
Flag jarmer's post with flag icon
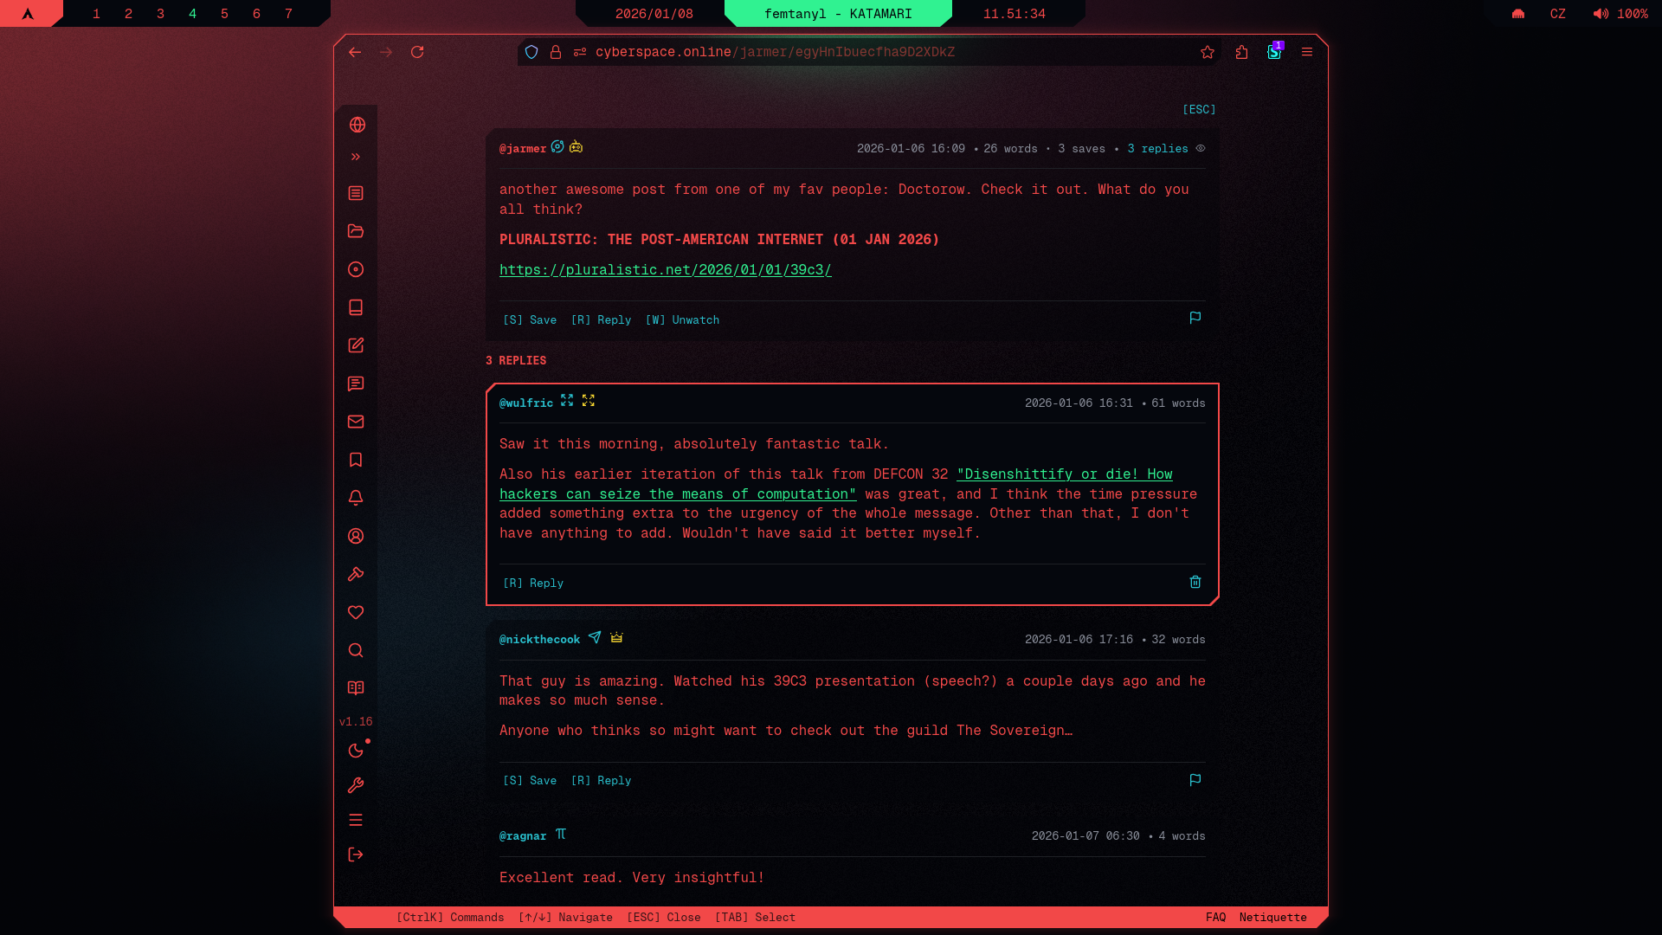click(x=1195, y=318)
